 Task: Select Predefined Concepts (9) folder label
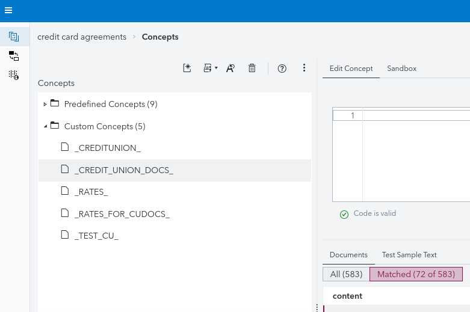click(111, 104)
